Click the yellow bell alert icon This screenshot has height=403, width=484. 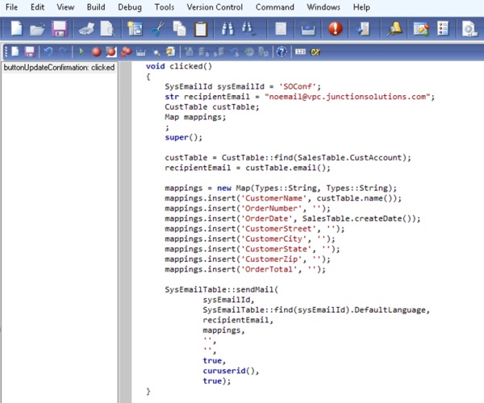point(394,30)
